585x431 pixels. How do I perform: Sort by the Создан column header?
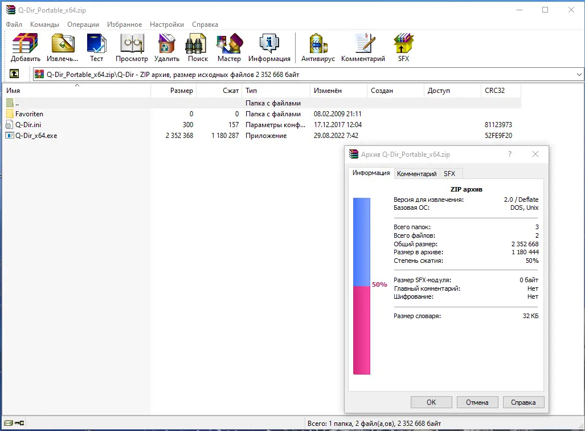[395, 91]
